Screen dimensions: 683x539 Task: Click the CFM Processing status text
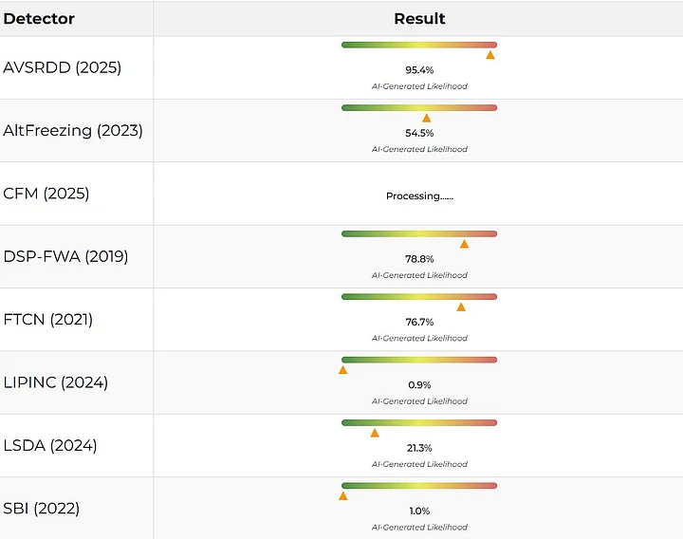(419, 196)
